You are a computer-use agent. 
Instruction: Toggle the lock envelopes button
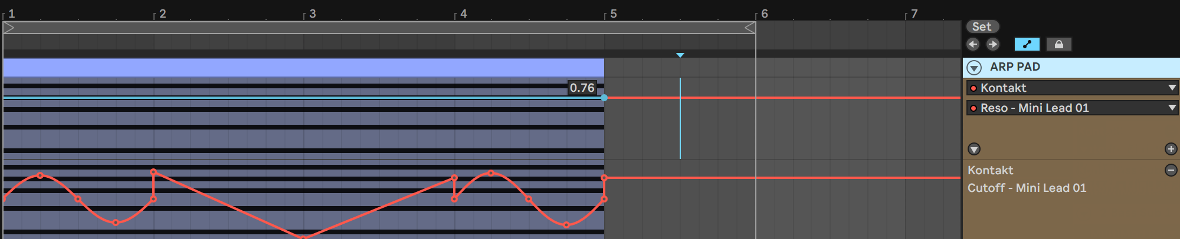1059,44
